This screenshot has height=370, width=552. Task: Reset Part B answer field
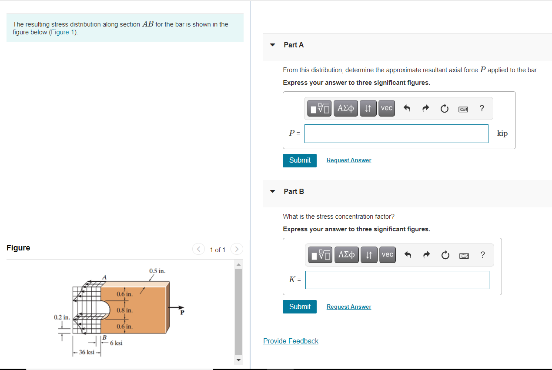tap(445, 255)
